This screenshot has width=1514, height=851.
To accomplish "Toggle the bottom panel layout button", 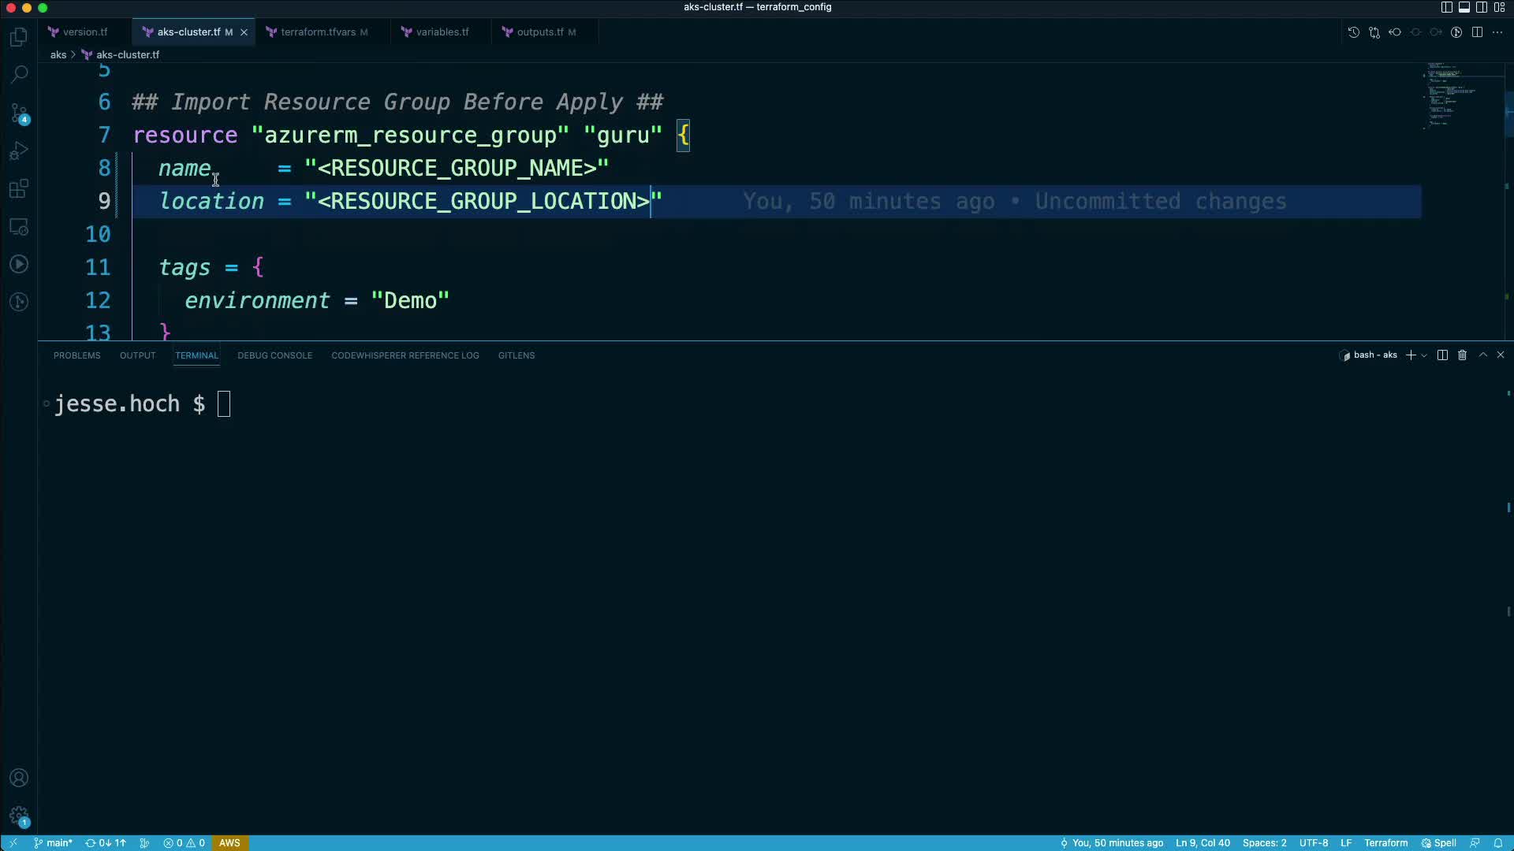I will point(1464,7).
